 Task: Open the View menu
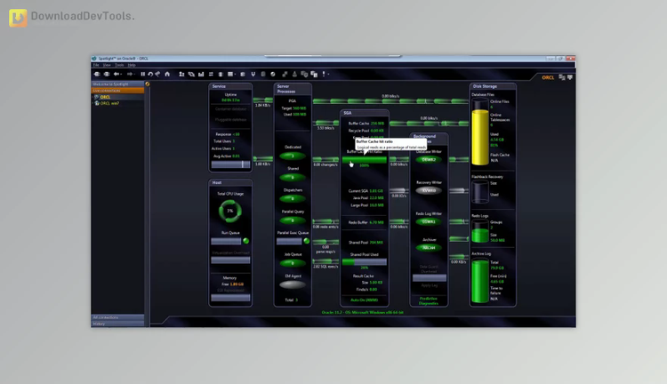tap(107, 65)
